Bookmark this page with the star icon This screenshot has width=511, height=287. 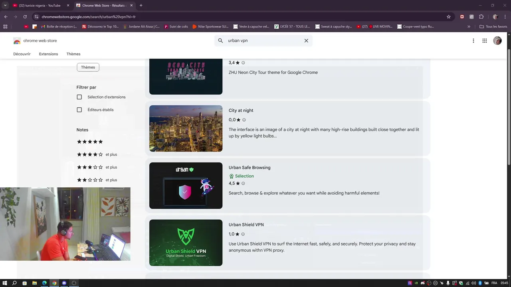pyautogui.click(x=449, y=17)
